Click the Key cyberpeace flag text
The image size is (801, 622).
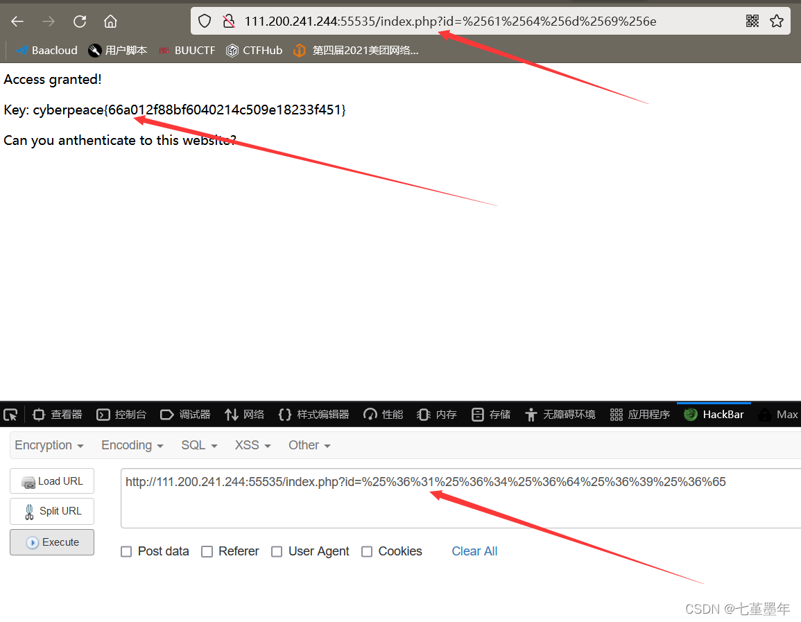175,110
